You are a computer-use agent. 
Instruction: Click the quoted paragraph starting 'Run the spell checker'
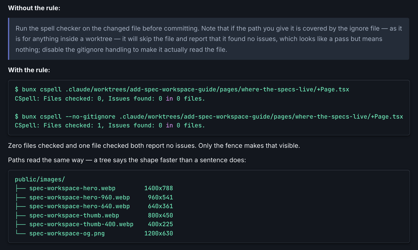click(x=209, y=39)
